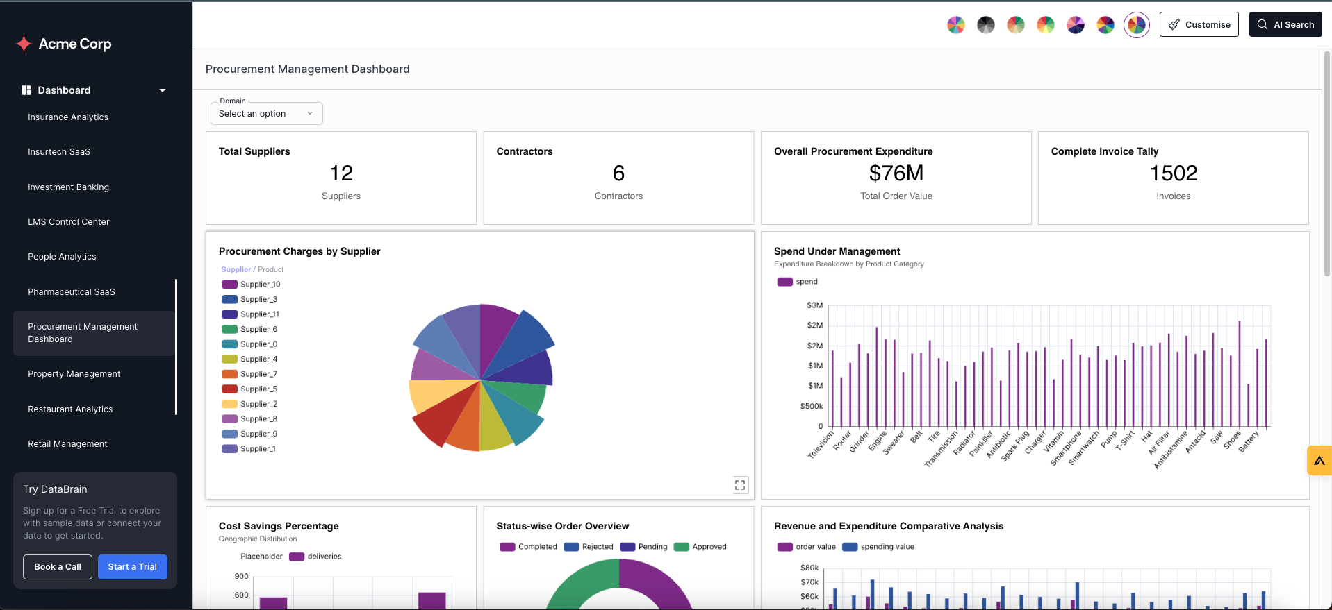The width and height of the screenshot is (1332, 610).
Task: Toggle Supplier_0 legend item
Action: point(249,344)
